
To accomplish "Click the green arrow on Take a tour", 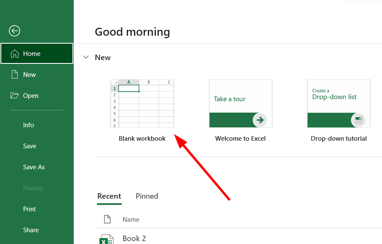I will pos(260,120).
